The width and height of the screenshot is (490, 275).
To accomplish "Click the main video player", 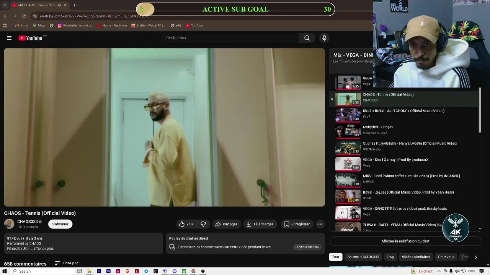I will coord(164,127).
